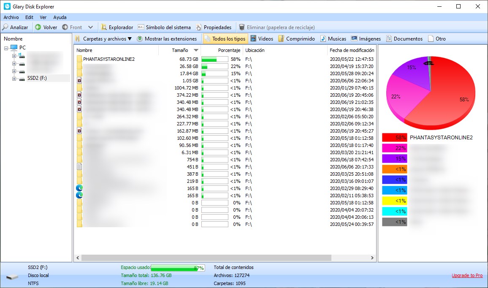The width and height of the screenshot is (488, 288).
Task: Click the 15% purple legend swatch
Action: 394,158
